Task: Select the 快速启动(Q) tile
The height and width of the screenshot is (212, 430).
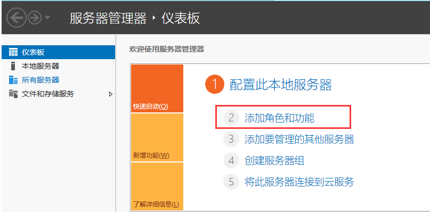Action: [x=157, y=88]
